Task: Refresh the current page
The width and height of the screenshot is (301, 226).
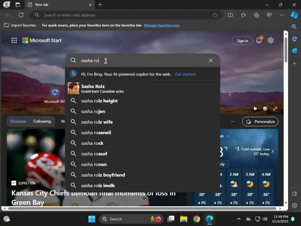Action: 21,15
